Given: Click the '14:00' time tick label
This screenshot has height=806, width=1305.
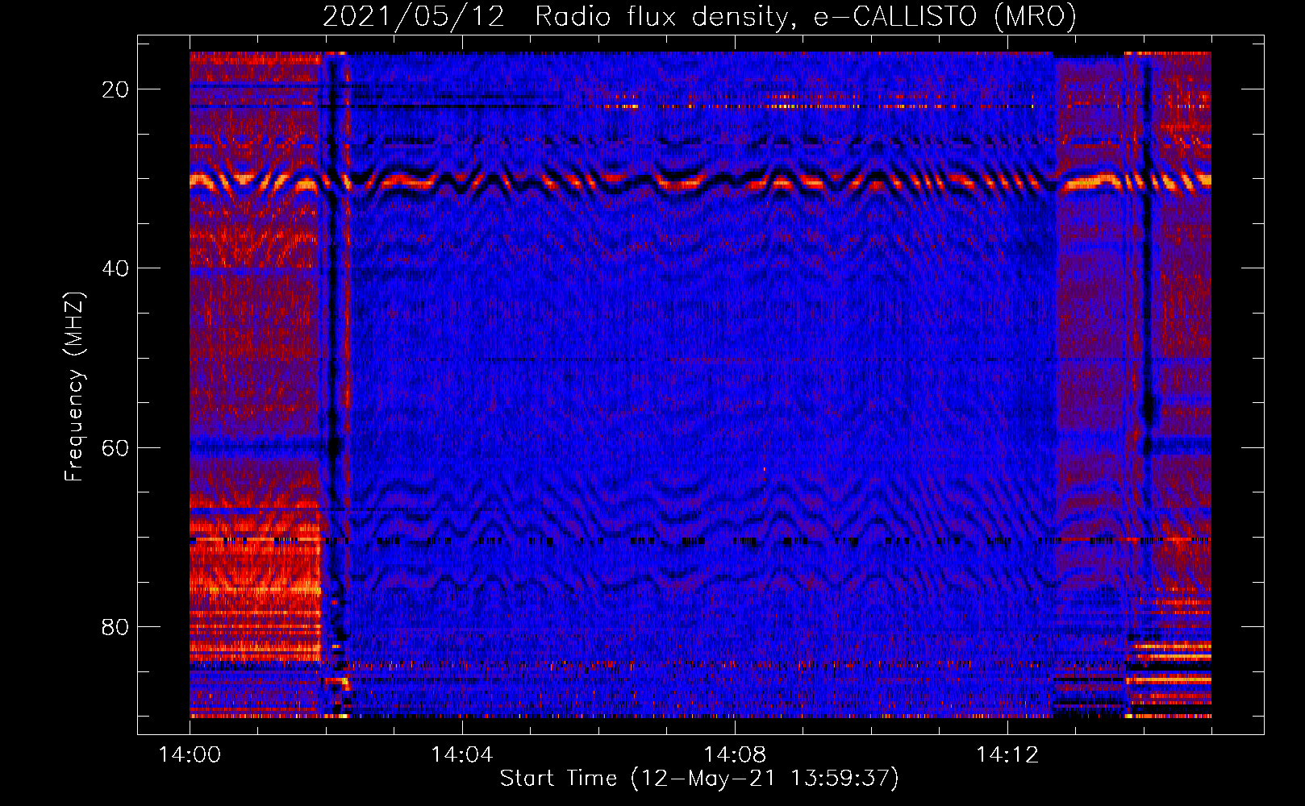Looking at the screenshot, I should [190, 754].
